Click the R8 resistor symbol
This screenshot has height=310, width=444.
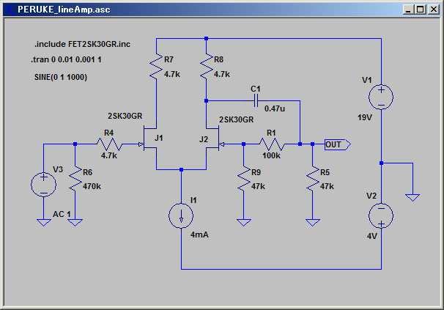(x=206, y=66)
